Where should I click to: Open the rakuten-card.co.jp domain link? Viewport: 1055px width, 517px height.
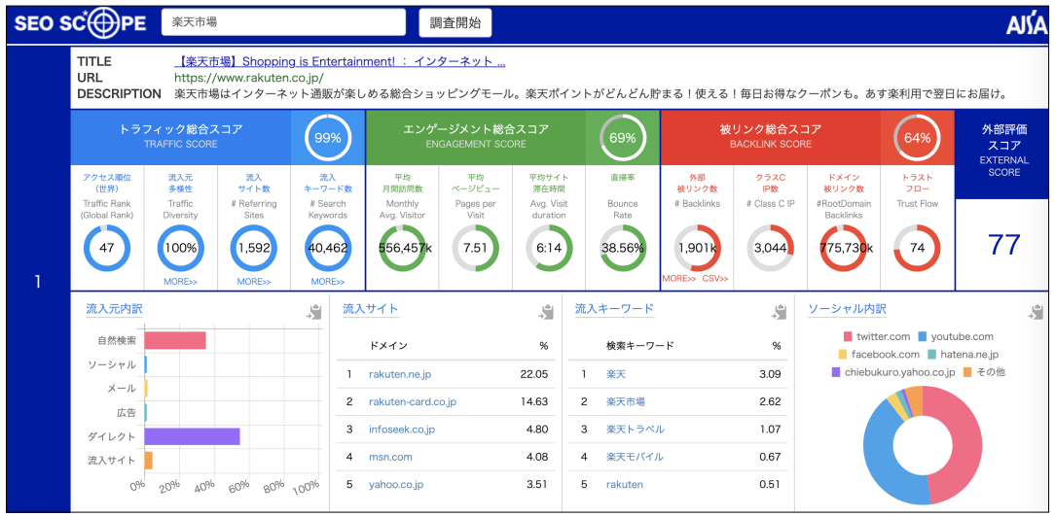pyautogui.click(x=413, y=401)
